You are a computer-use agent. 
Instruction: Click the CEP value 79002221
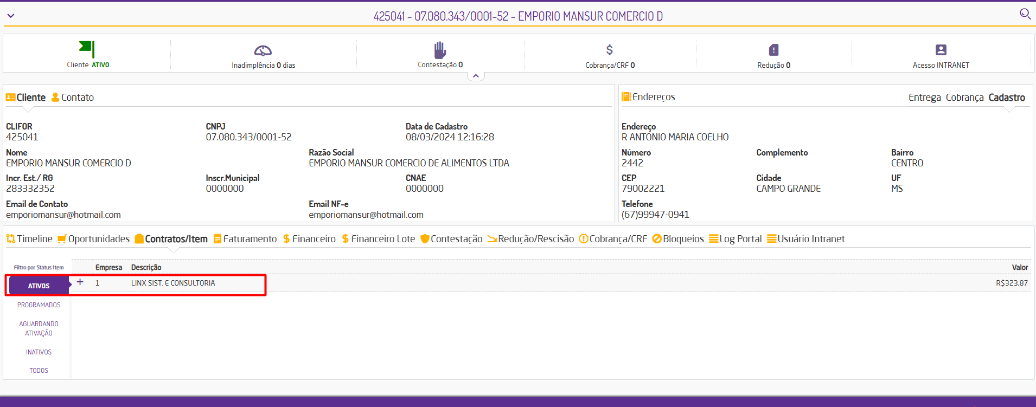[643, 189]
